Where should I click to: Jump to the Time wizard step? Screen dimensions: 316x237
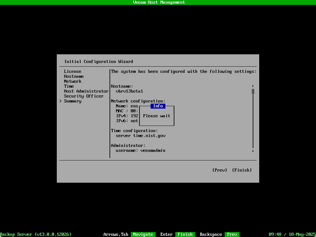pos(69,86)
